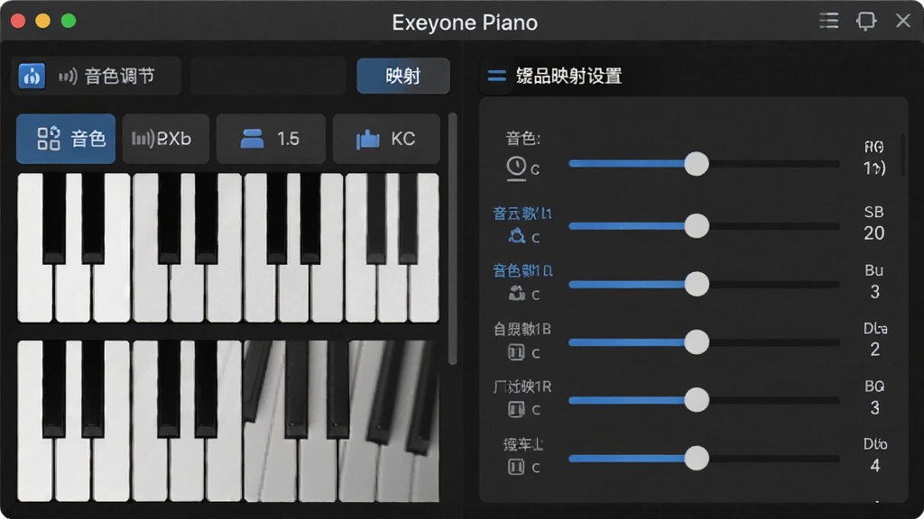
Task: Click the first white key of the upper keyboard
Action: 34,293
